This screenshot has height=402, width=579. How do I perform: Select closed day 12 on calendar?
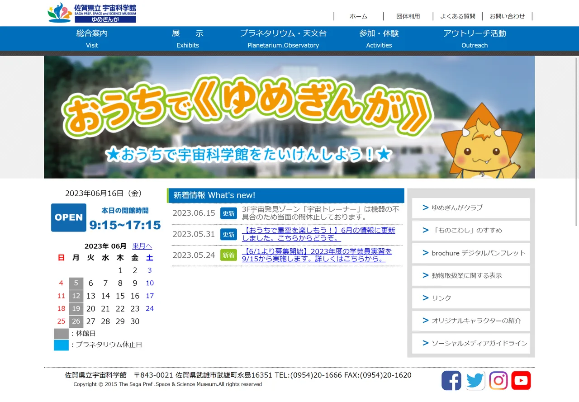point(76,296)
